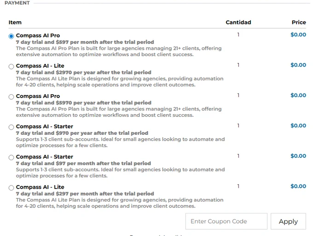Click $0.00 price of $97 monthly Starter plan
This screenshot has height=236, width=313.
coord(298,156)
